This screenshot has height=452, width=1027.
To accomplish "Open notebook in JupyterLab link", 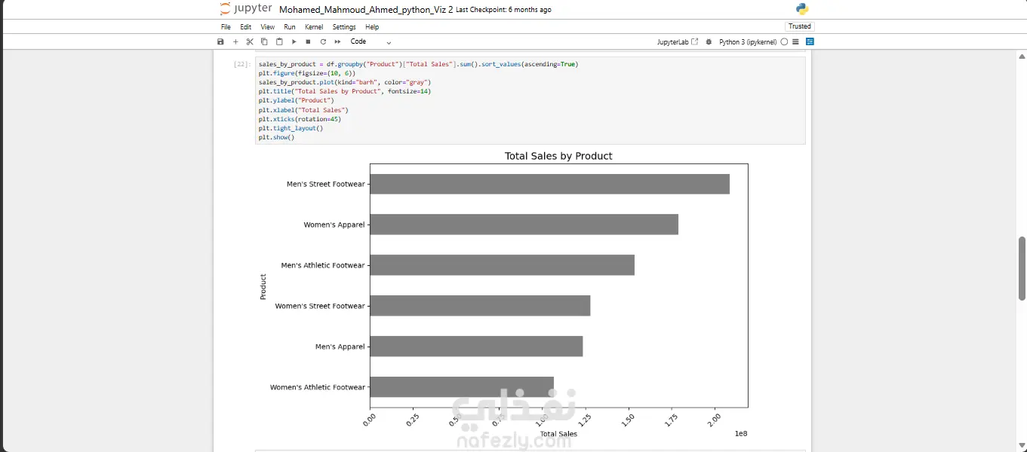I will point(678,42).
